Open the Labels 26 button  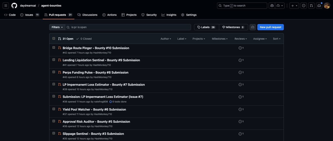206,27
